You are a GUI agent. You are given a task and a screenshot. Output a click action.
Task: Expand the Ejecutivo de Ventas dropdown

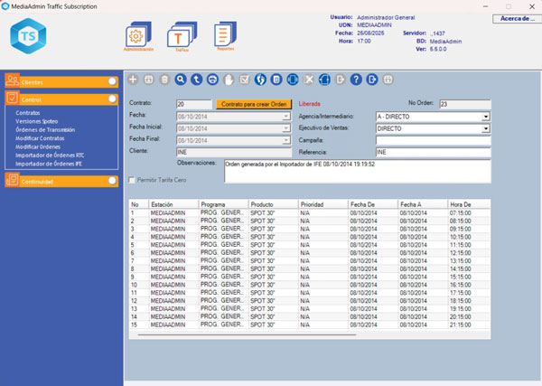(x=485, y=128)
